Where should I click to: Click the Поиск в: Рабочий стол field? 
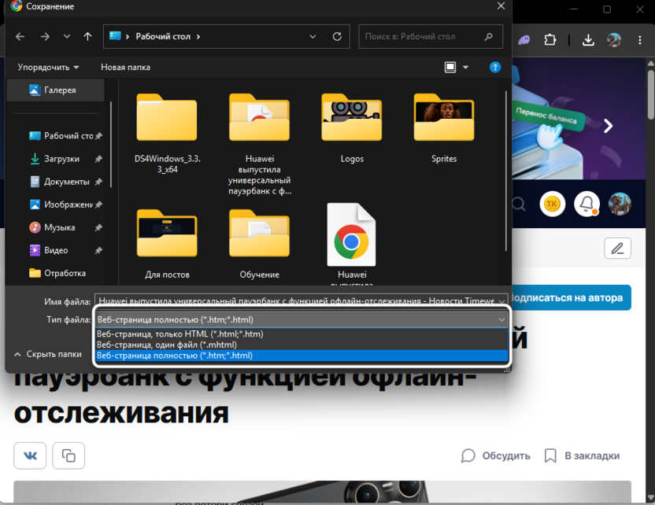pos(431,37)
